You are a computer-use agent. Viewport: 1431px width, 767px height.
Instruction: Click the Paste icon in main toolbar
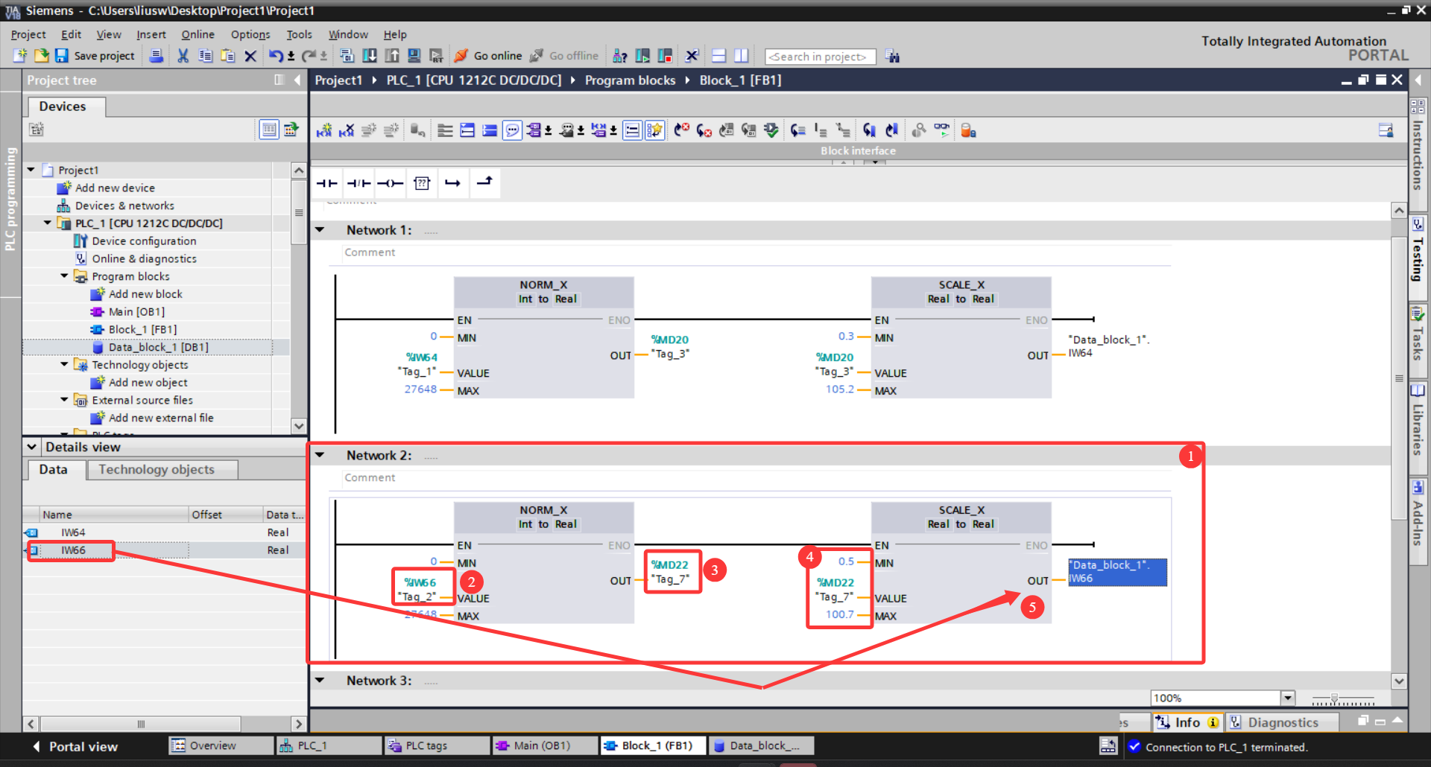(228, 56)
